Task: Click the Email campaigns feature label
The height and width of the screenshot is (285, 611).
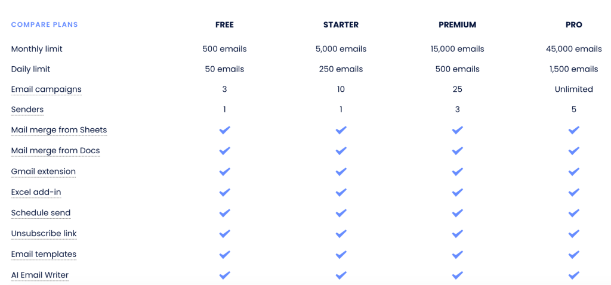Action: pyautogui.click(x=46, y=89)
